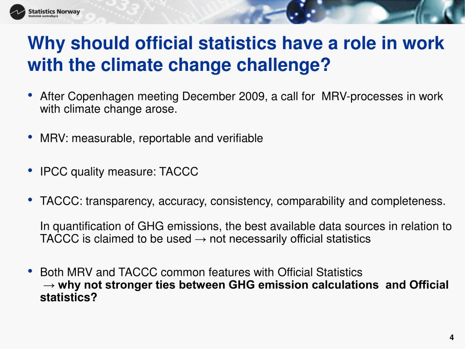
Task: Click the slide title about official statistics
Action: click(236, 54)
